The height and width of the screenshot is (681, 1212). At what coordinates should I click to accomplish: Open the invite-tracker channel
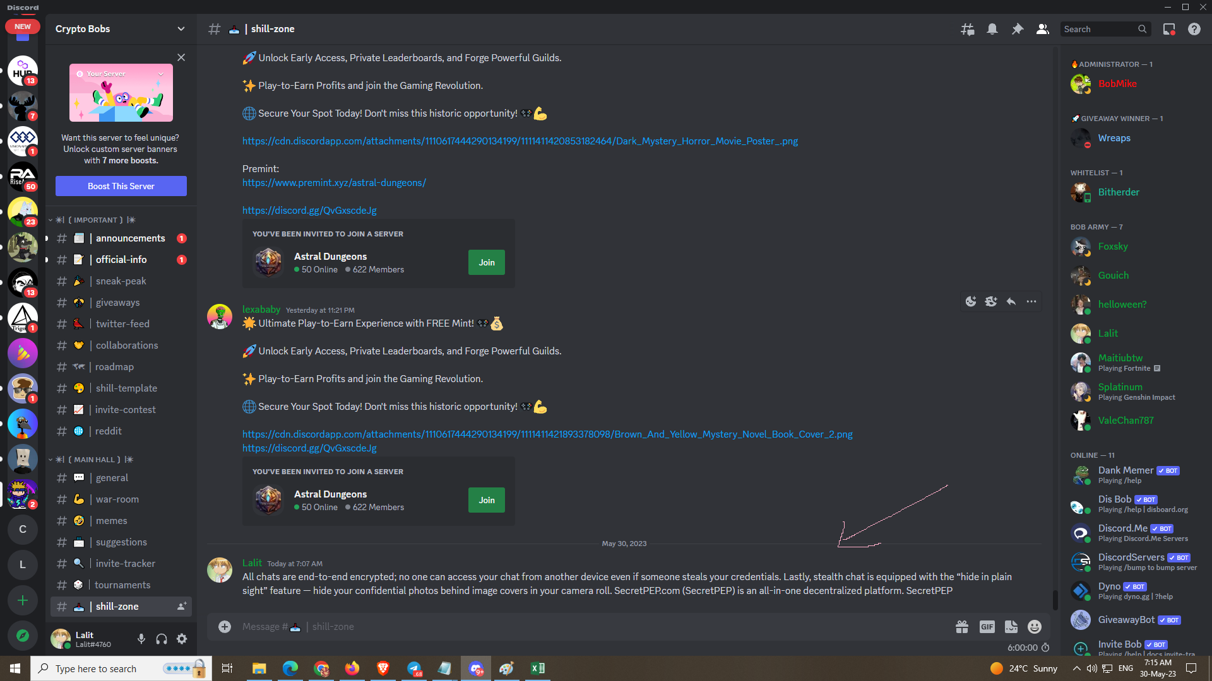121,564
